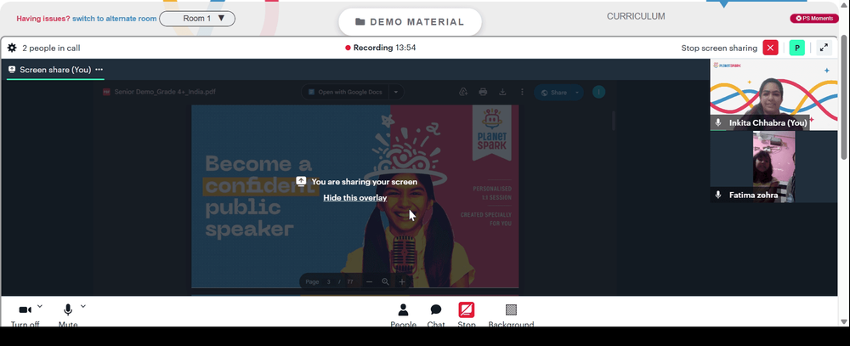Click Fatima zehra video thumbnail
The height and width of the screenshot is (346, 850).
click(x=773, y=167)
